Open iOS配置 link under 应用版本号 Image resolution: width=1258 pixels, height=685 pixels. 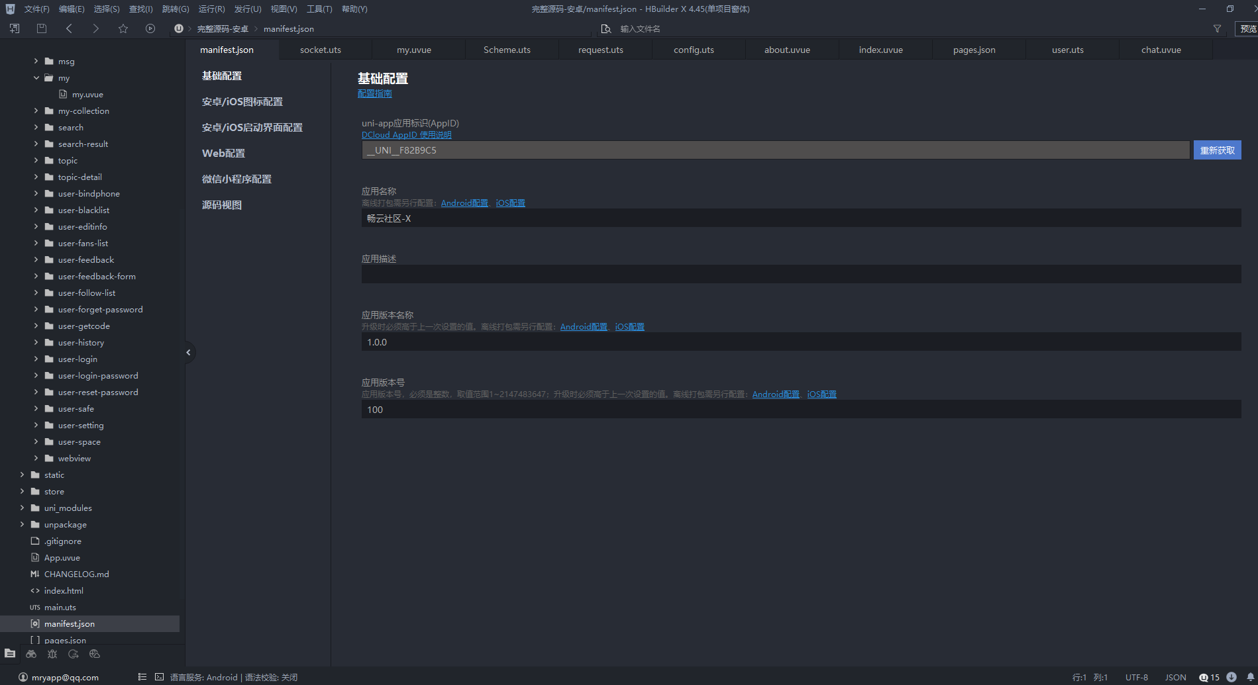[821, 394]
